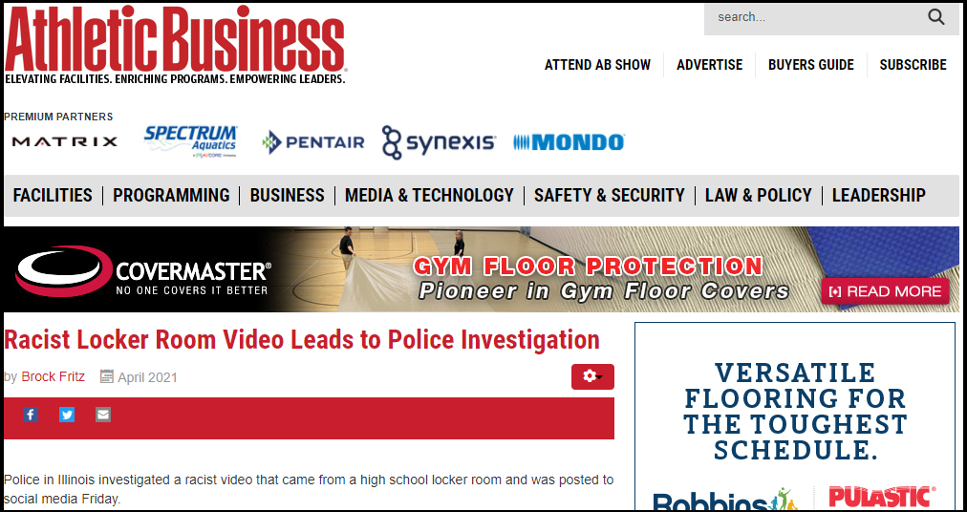Click Read More on Covermaster banner
967x512 pixels.
pos(885,291)
